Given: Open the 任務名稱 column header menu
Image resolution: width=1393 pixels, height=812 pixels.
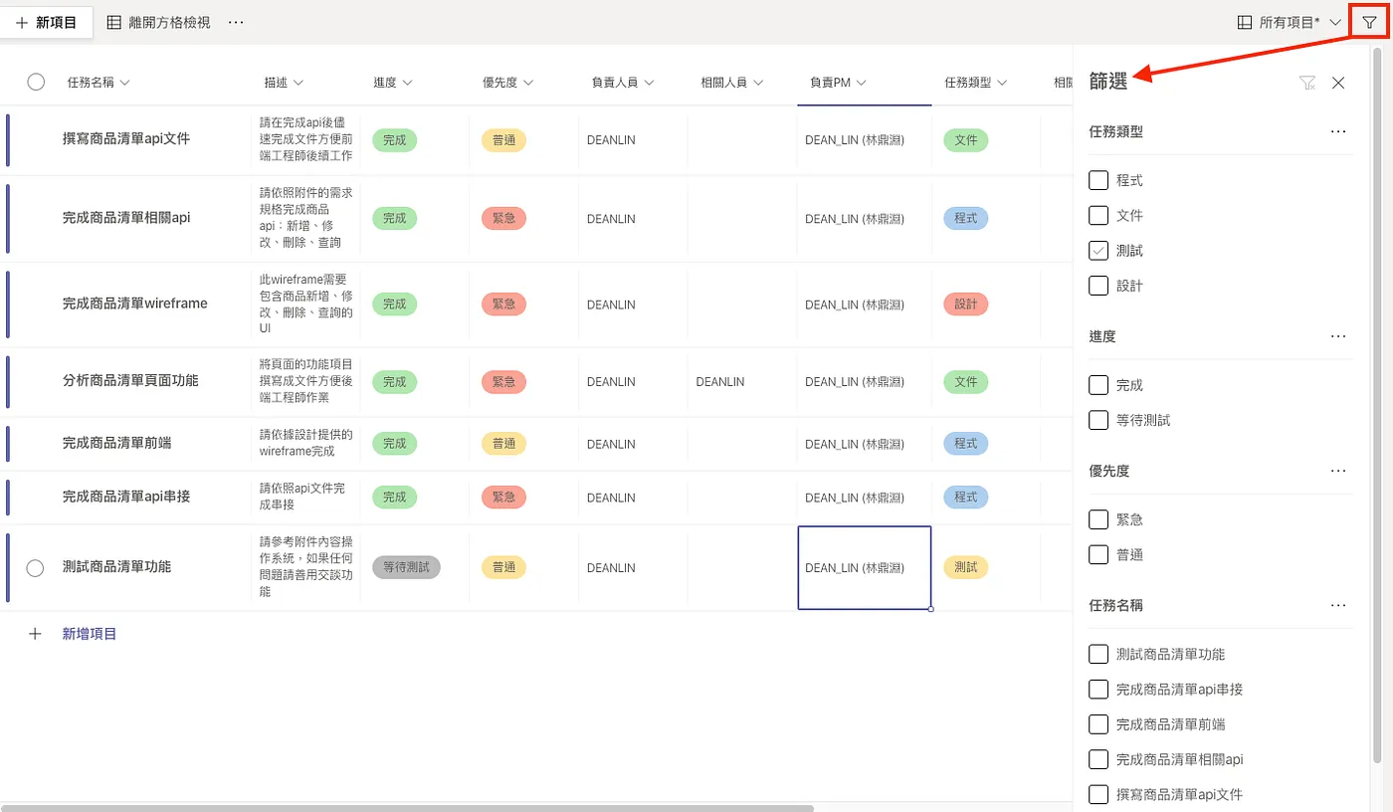Looking at the screenshot, I should coord(99,83).
